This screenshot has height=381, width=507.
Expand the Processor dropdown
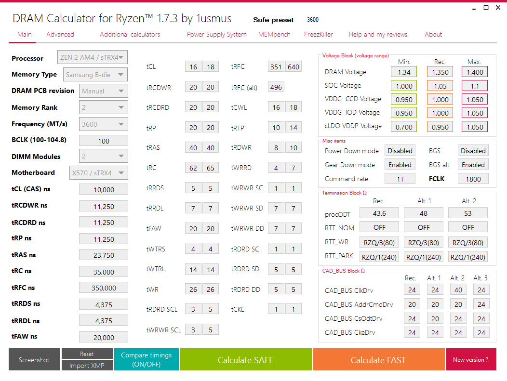tap(93, 57)
